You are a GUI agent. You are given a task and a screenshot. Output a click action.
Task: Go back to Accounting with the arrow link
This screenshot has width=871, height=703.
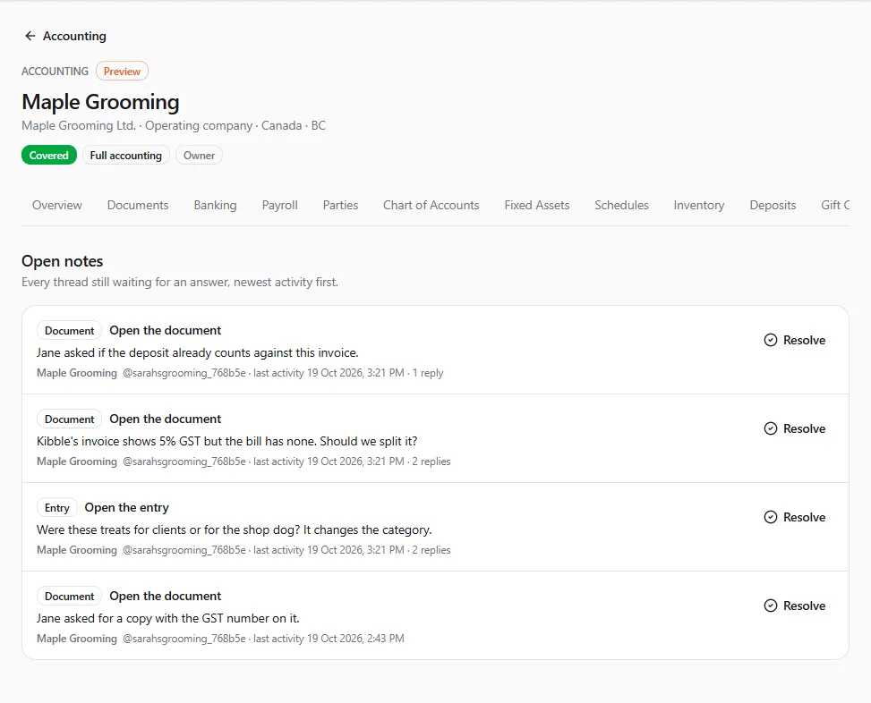click(x=65, y=36)
